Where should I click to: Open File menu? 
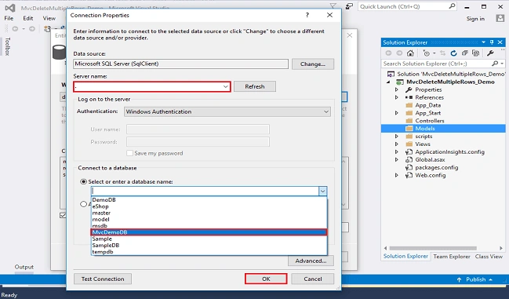[x=9, y=18]
